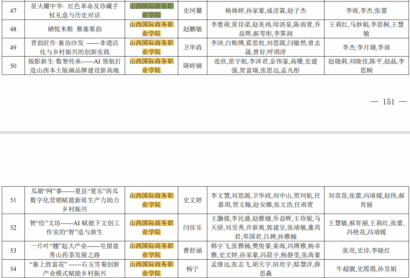Select the leader name 史文婷
Image resolution: width=410 pixels, height=278 pixels.
[192, 200]
